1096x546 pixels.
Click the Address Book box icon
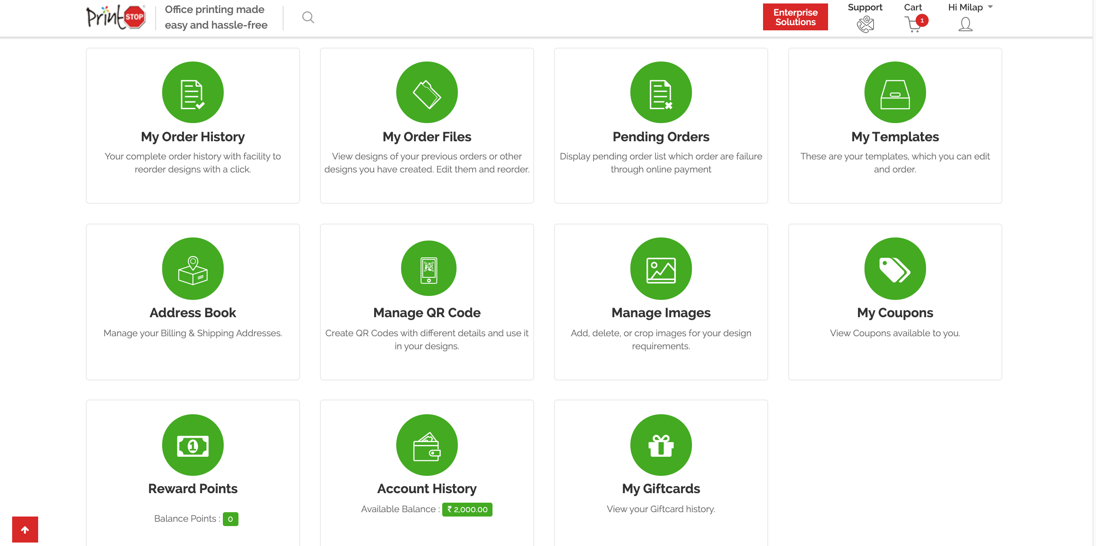pyautogui.click(x=192, y=269)
